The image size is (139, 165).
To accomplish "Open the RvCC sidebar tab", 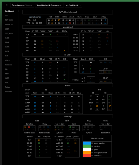I will click(x=7, y=47).
